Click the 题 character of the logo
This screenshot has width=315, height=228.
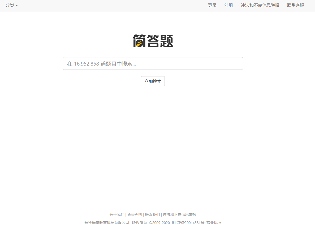tap(167, 41)
